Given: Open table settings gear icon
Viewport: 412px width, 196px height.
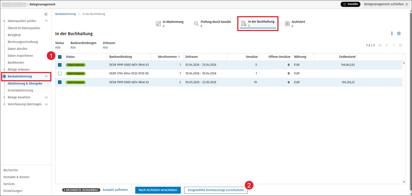Looking at the screenshot, I should tap(399, 34).
